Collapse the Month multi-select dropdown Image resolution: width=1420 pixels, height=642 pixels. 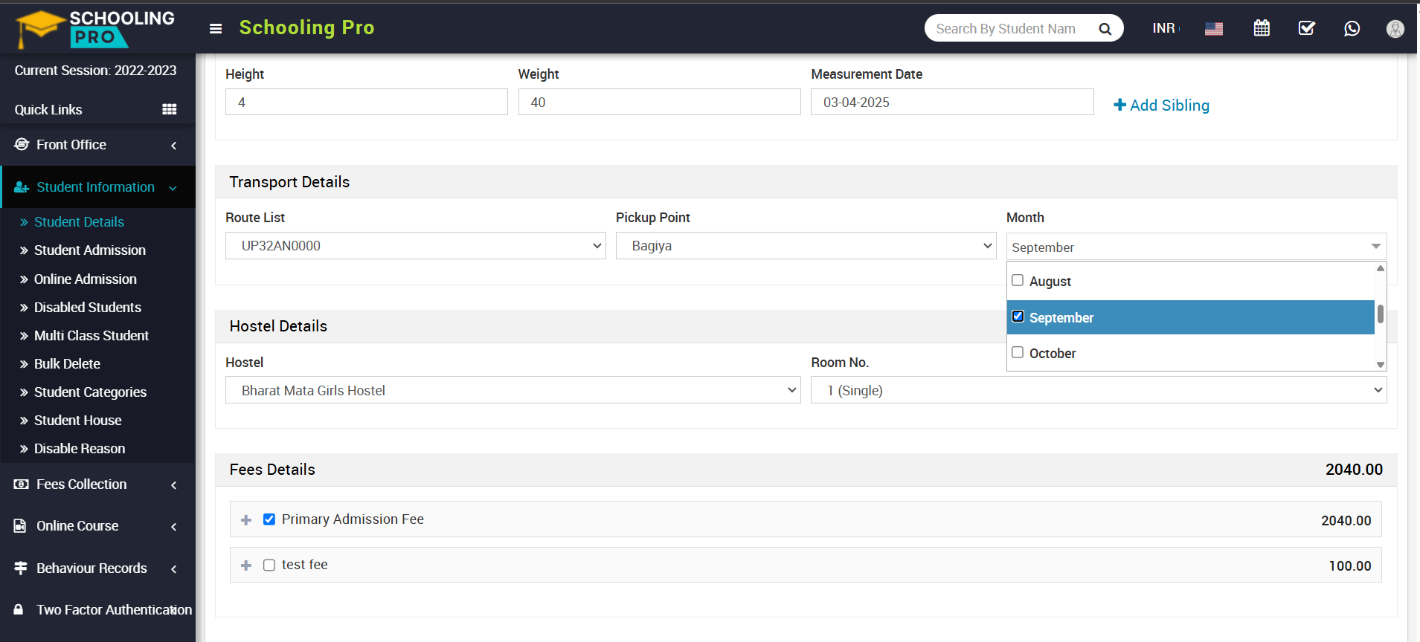tap(1196, 247)
